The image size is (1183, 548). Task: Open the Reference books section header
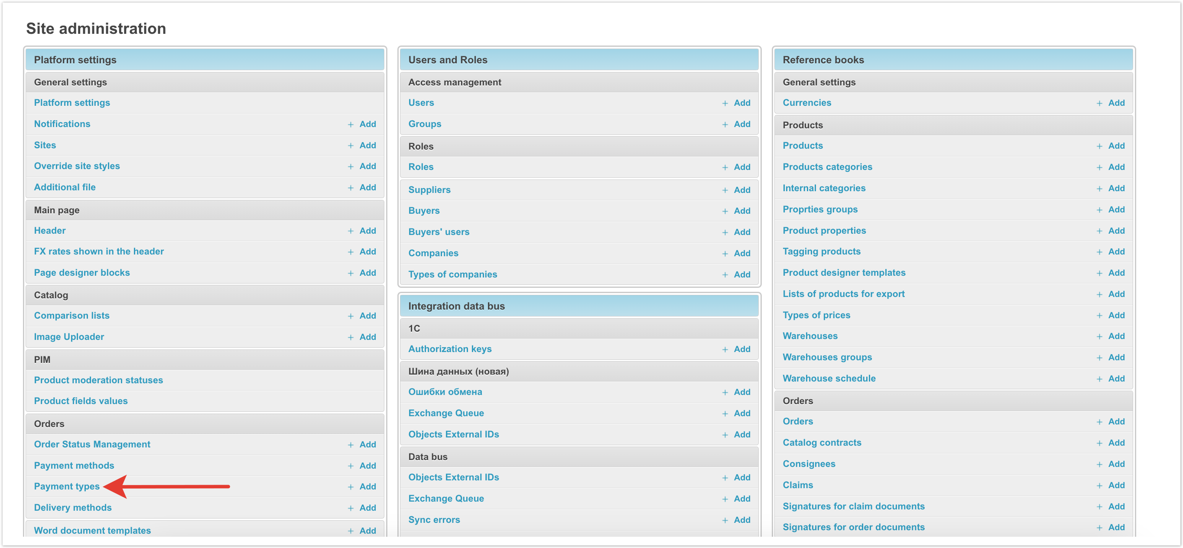[x=823, y=60]
